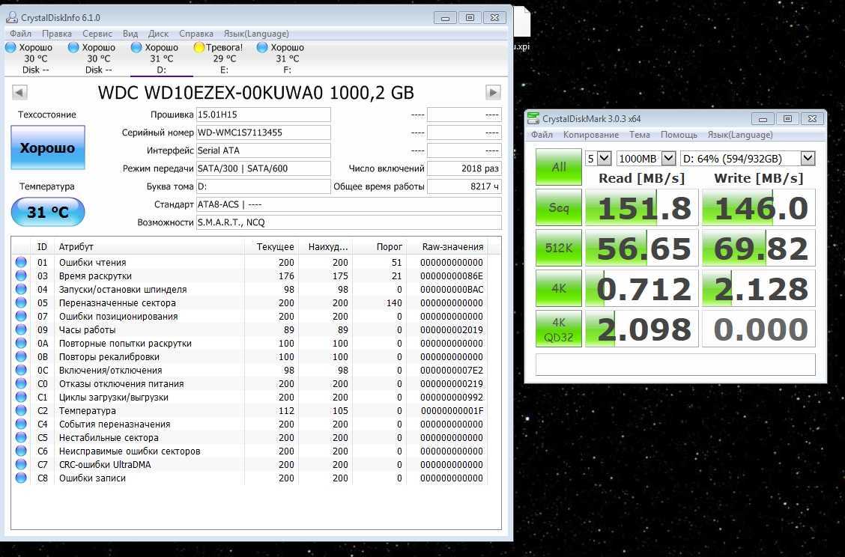
Task: Click the blue status icon for D: disk
Action: [136, 47]
